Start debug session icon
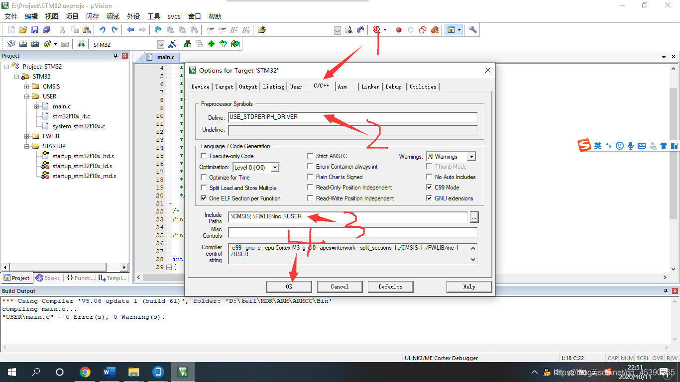Screen dimensions: 680x382 click(377, 30)
